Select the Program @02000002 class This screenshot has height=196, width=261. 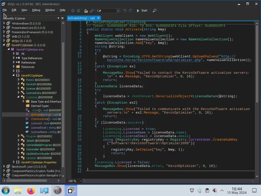pos(39,136)
